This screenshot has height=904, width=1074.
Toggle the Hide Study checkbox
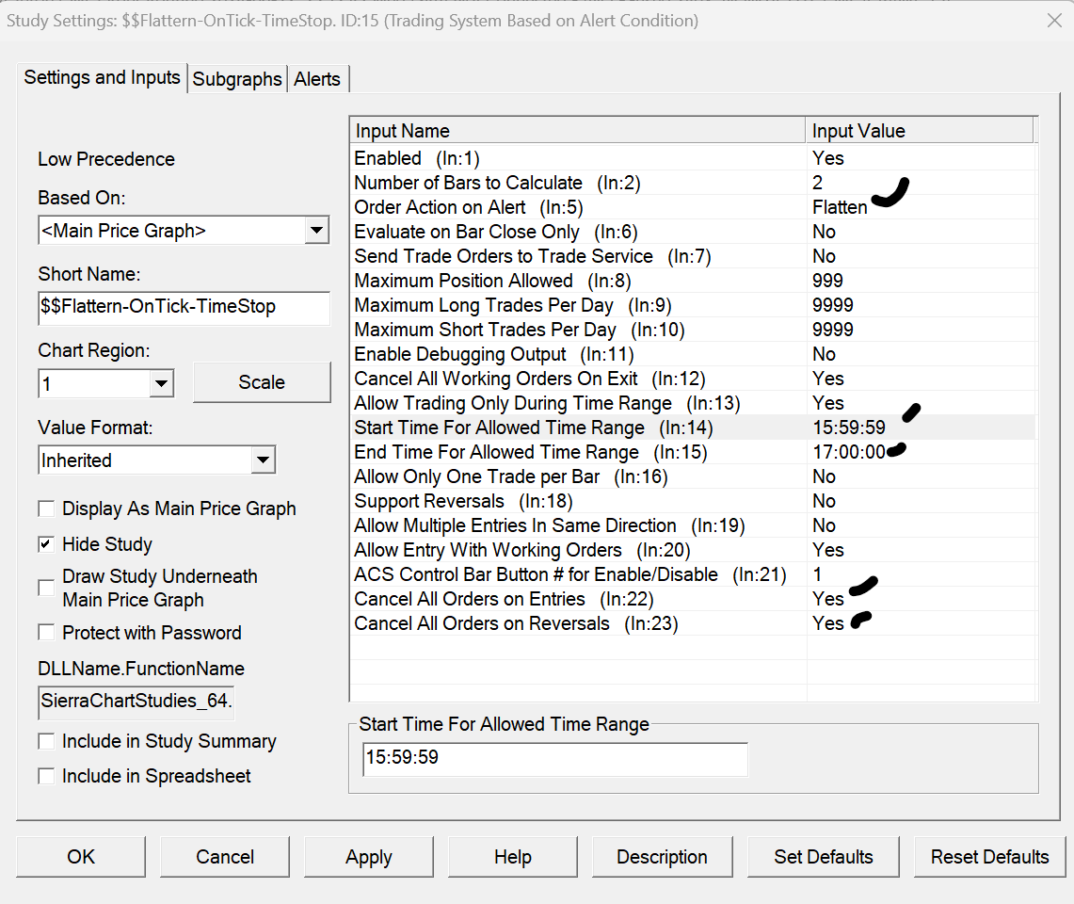46,544
